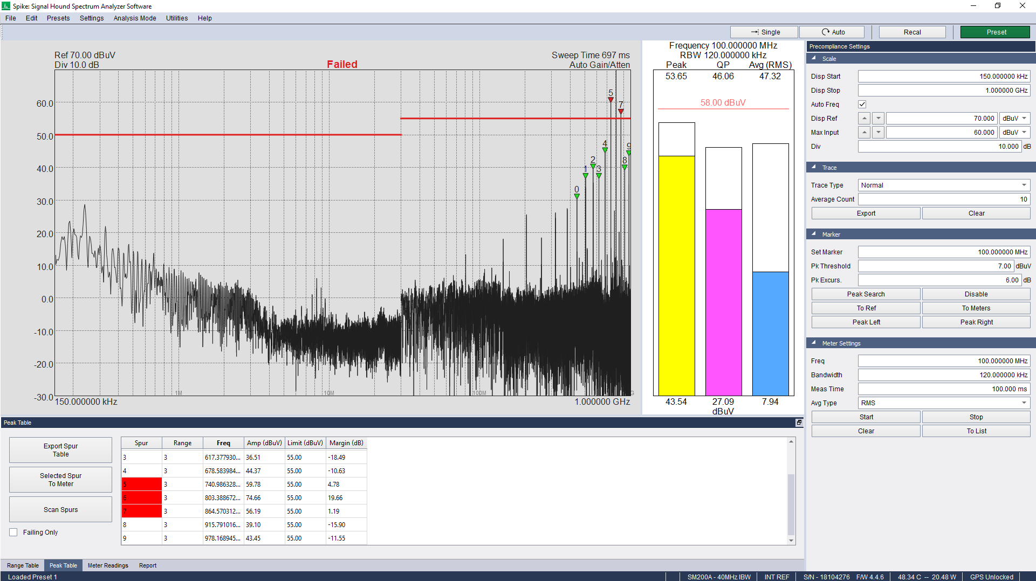1036x581 pixels.
Task: Open the Analysis Mode menu
Action: 135,18
